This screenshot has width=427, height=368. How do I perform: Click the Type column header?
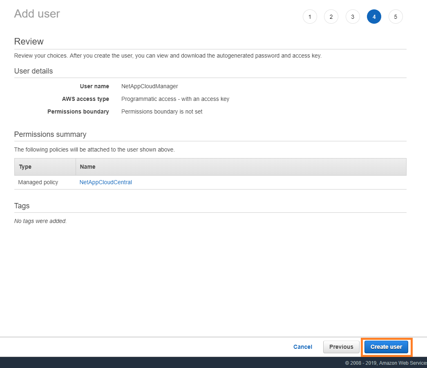tap(25, 167)
